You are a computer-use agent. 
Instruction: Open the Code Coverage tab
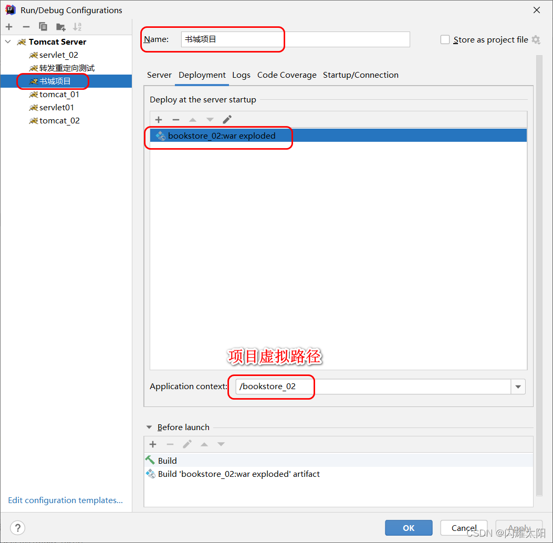(287, 75)
